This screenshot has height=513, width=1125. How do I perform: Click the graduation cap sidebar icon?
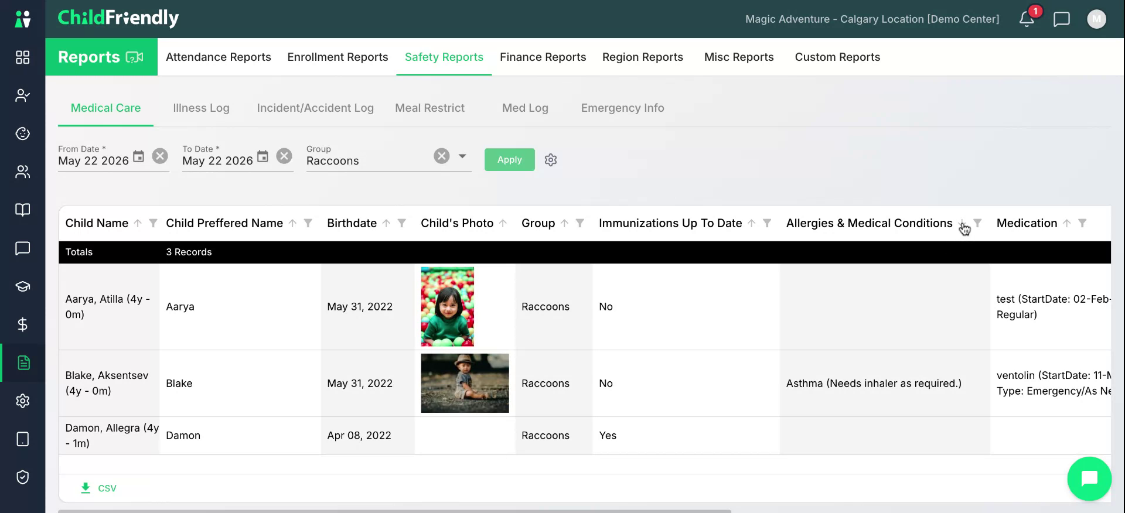point(22,286)
